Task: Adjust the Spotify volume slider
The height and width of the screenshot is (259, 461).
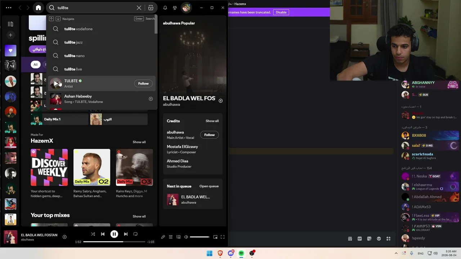Action: (x=200, y=237)
